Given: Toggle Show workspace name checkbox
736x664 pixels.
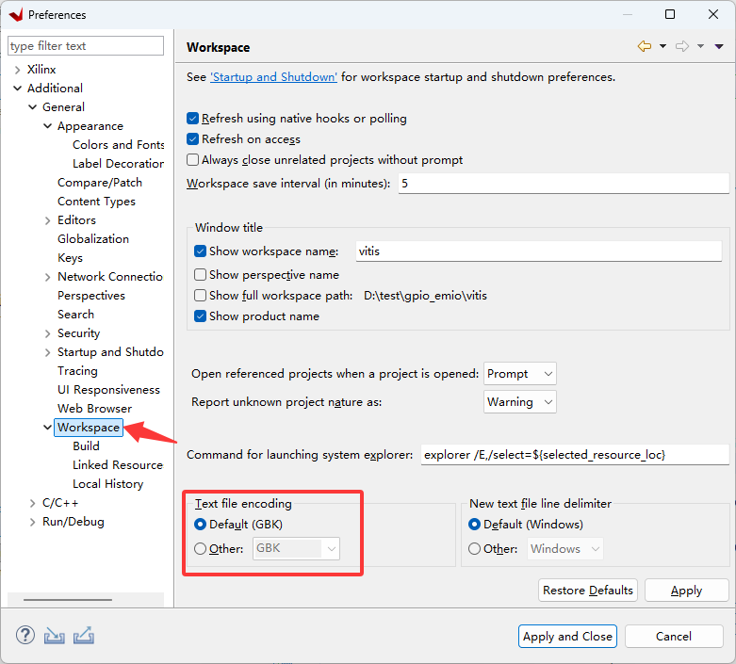Looking at the screenshot, I should tap(200, 251).
